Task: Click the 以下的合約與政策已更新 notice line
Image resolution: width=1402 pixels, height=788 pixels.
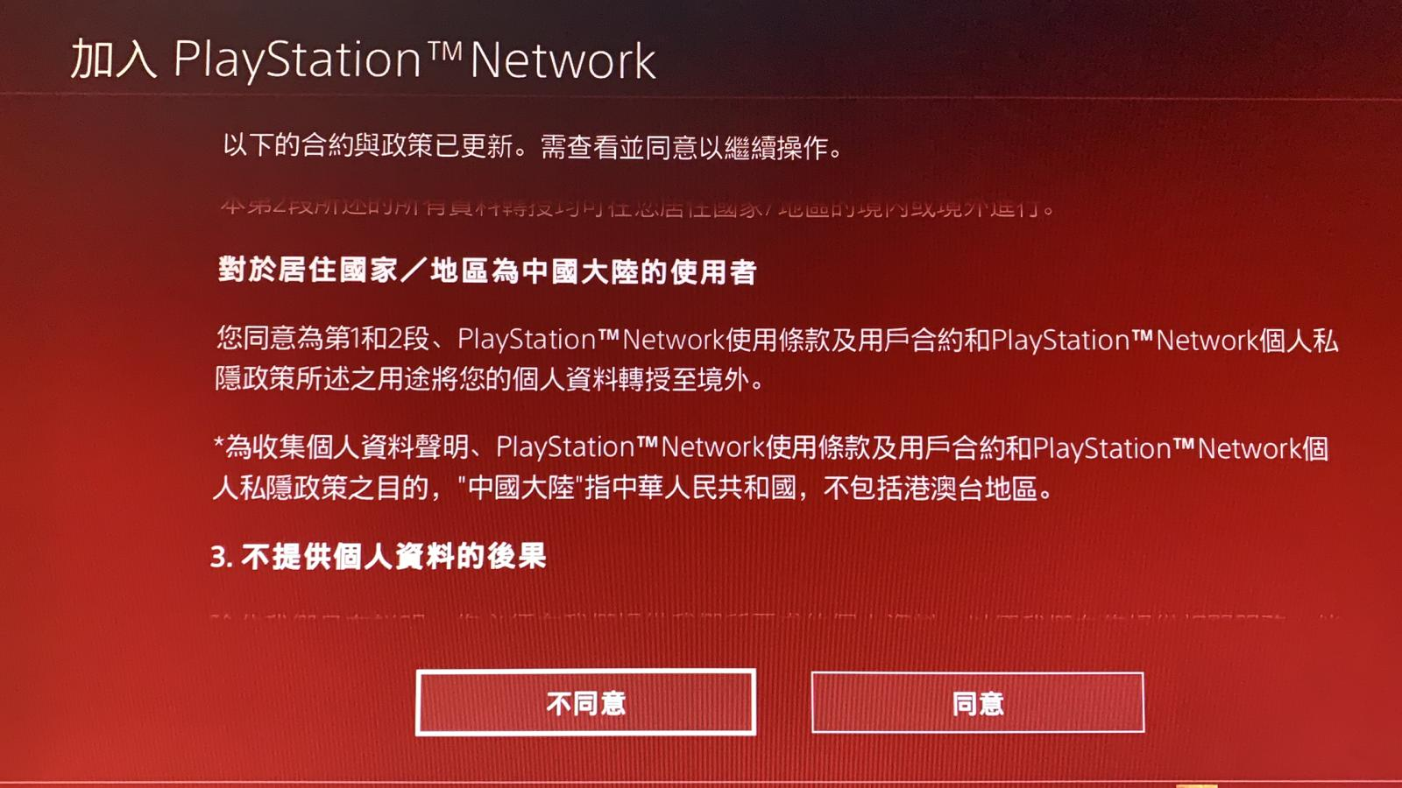Action: (x=533, y=146)
